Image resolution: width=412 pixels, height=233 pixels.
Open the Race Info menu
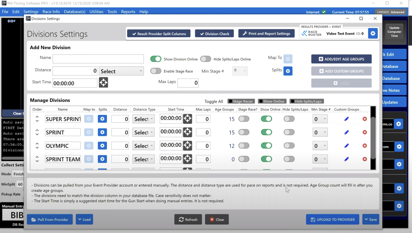(x=51, y=12)
